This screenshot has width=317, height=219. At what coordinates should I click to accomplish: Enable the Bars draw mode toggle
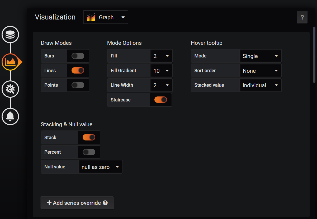(x=78, y=56)
